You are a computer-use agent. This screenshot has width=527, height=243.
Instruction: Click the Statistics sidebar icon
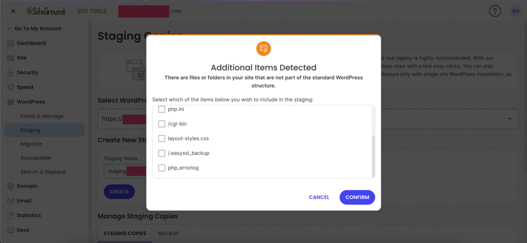point(11,215)
